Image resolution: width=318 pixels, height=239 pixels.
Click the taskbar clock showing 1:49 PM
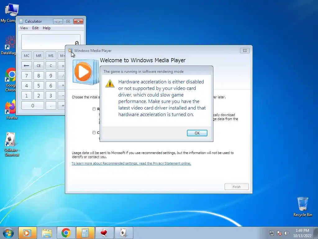302,233
